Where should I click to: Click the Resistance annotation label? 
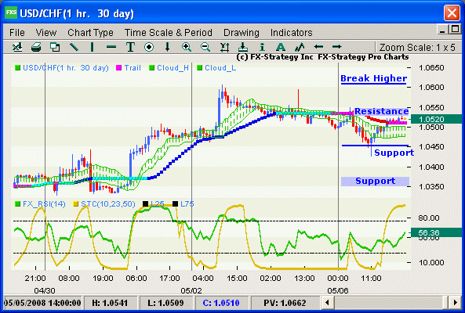tap(382, 111)
